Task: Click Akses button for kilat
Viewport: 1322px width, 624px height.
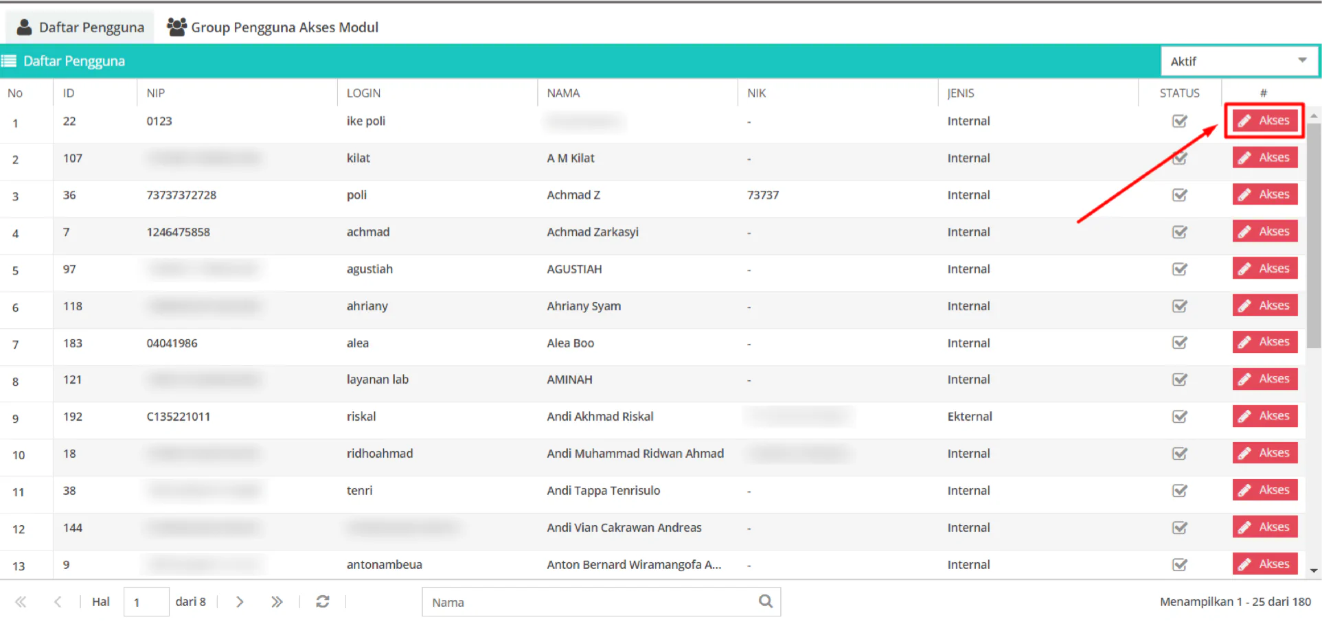Action: point(1264,157)
